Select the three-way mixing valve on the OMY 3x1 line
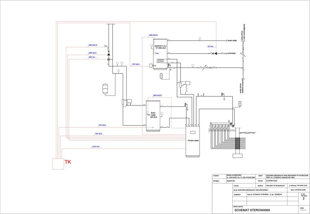 coord(108,59)
